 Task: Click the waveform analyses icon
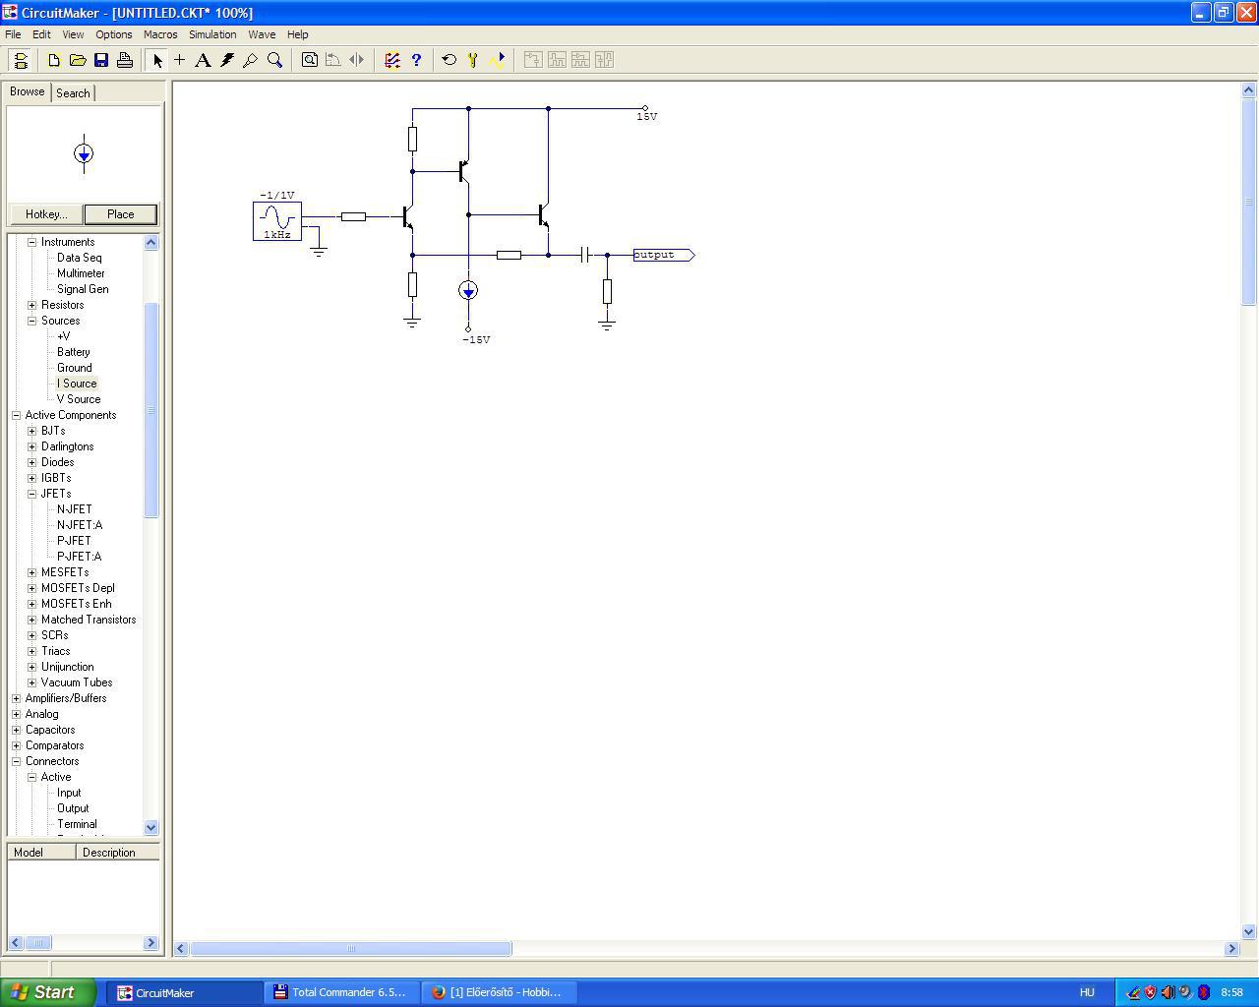[497, 60]
